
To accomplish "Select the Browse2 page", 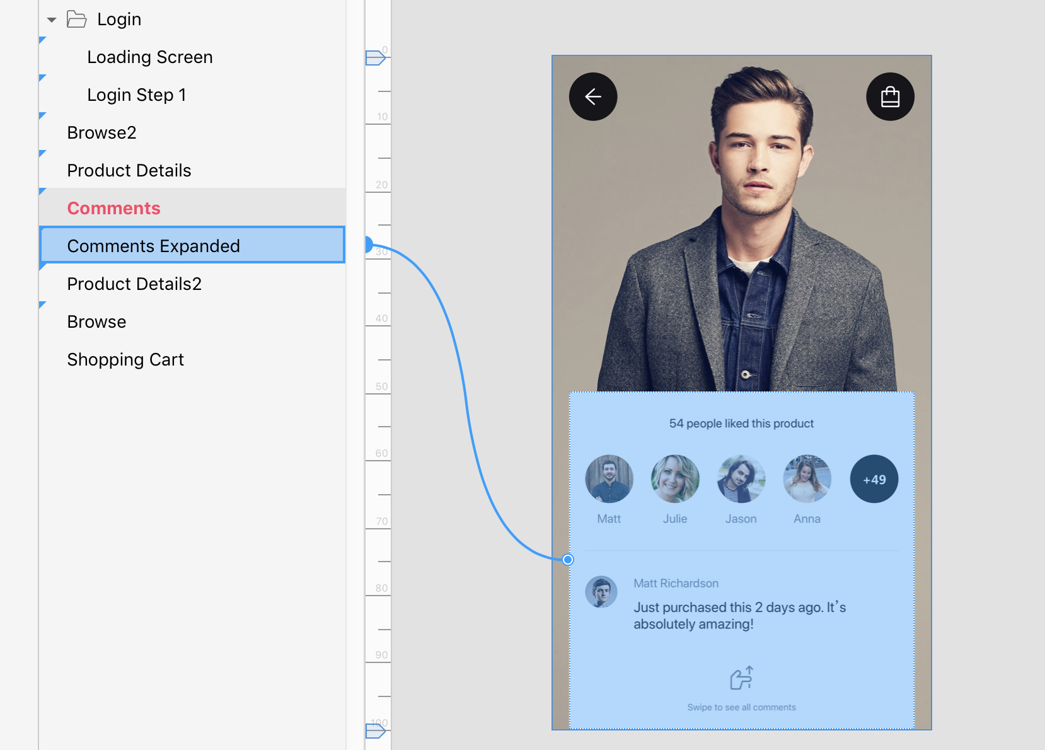I will pyautogui.click(x=101, y=132).
